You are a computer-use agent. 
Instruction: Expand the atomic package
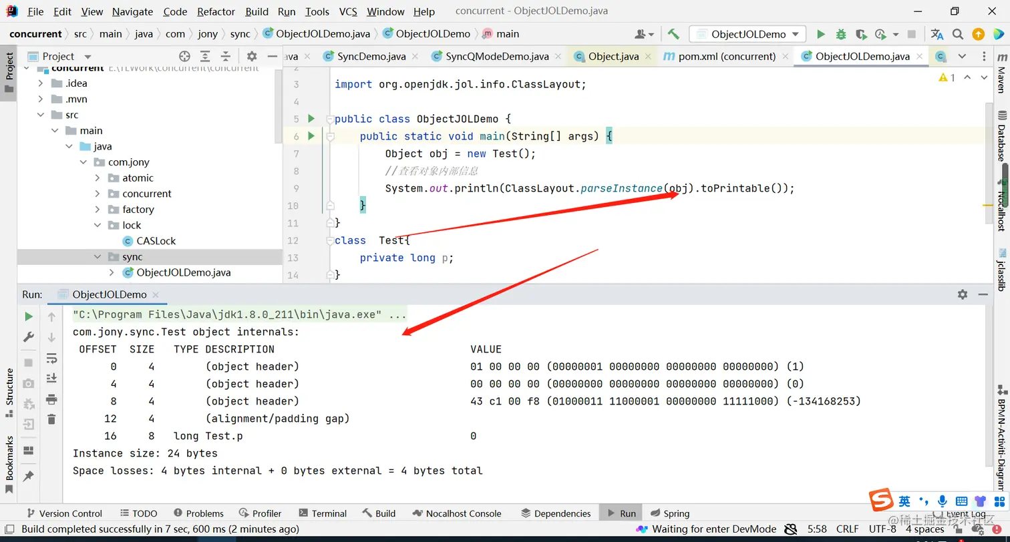click(x=98, y=178)
